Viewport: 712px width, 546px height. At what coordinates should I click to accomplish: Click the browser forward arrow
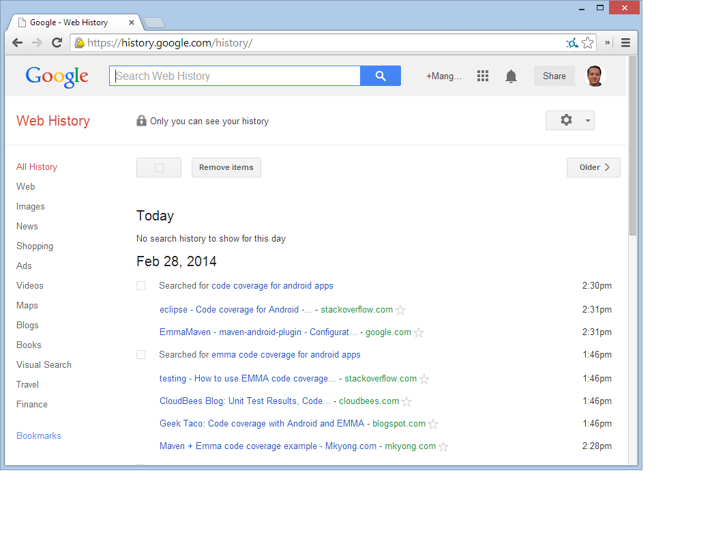point(37,43)
